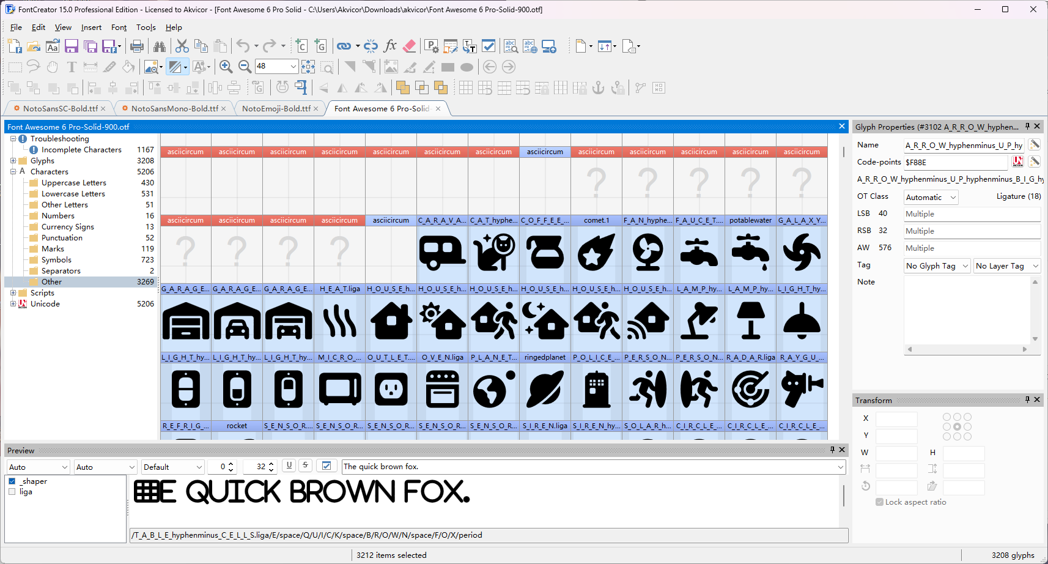
Task: Click the Cut scissors icon
Action: pyautogui.click(x=182, y=46)
